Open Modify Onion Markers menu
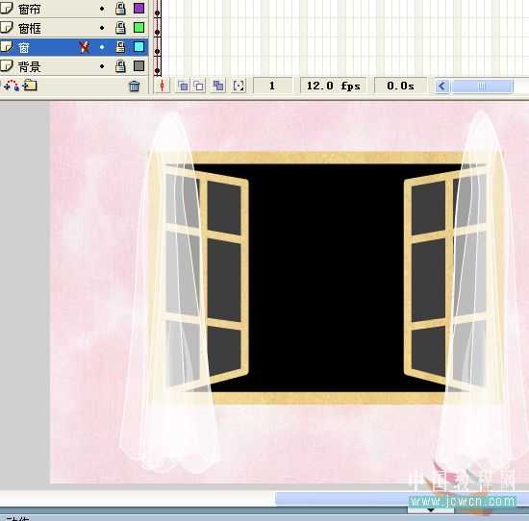Screen dimensions: 529x521 tap(239, 86)
